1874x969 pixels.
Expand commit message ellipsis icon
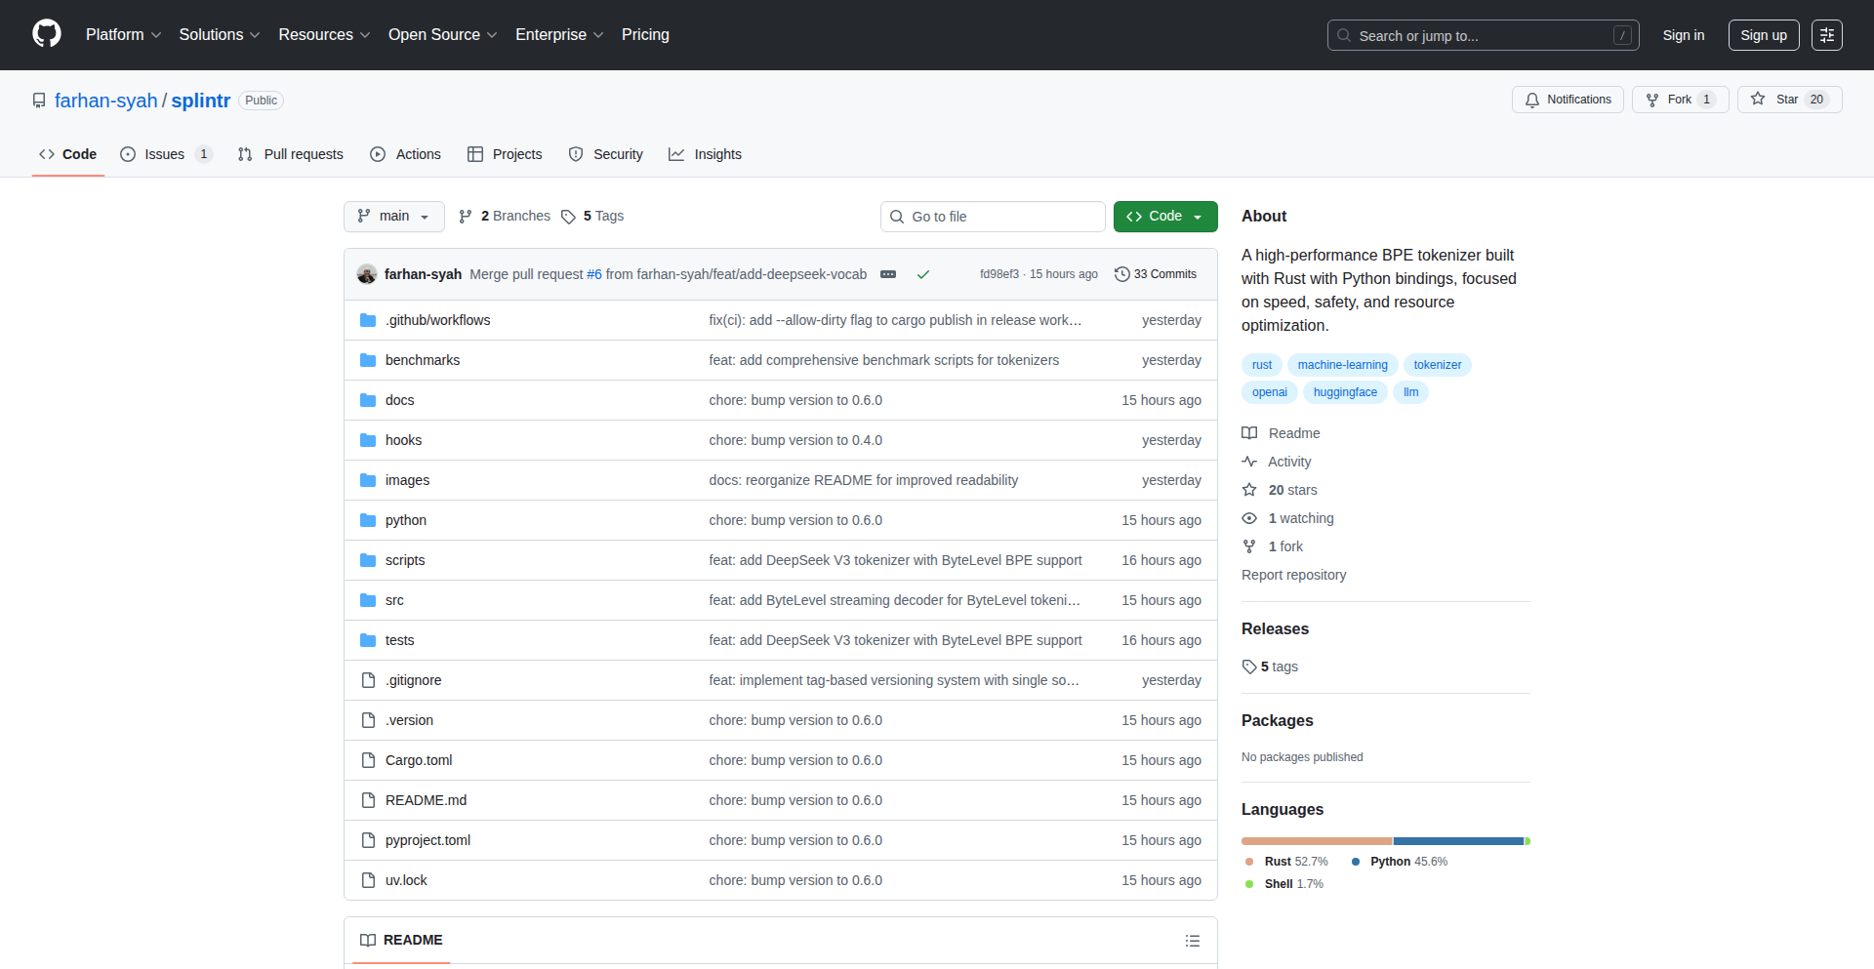[888, 274]
